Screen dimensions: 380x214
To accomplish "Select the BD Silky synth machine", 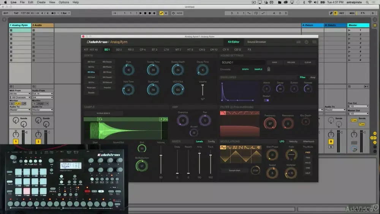I will tap(91, 72).
